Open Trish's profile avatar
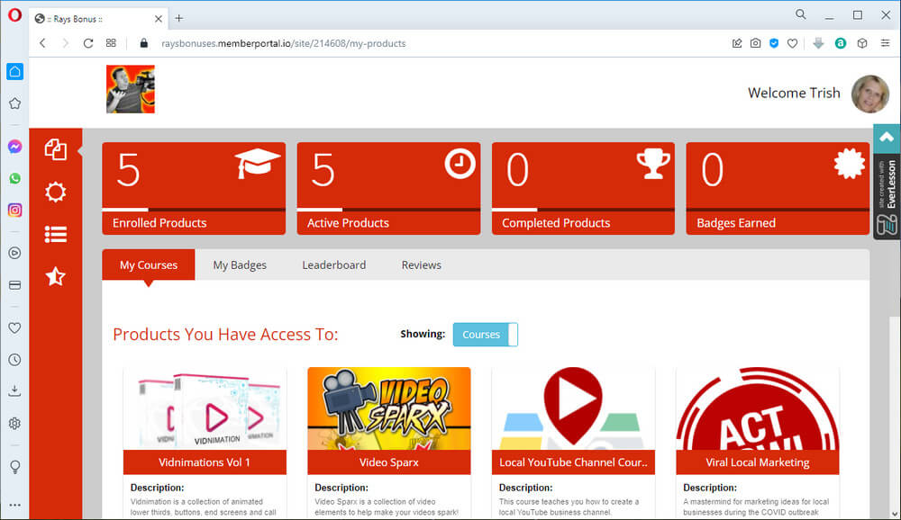Screen dimensions: 901x520 pos(870,94)
